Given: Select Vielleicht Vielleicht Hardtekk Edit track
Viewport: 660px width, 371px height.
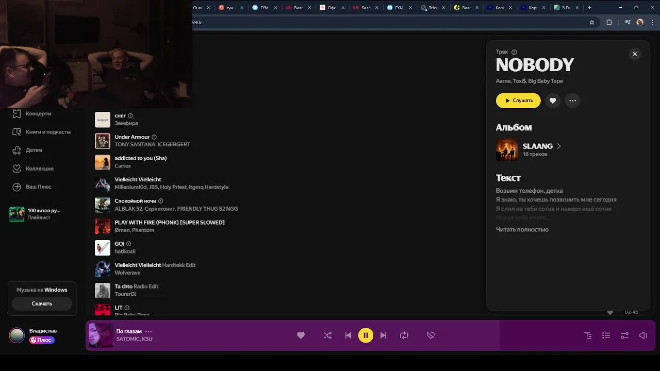Looking at the screenshot, I should tap(155, 265).
